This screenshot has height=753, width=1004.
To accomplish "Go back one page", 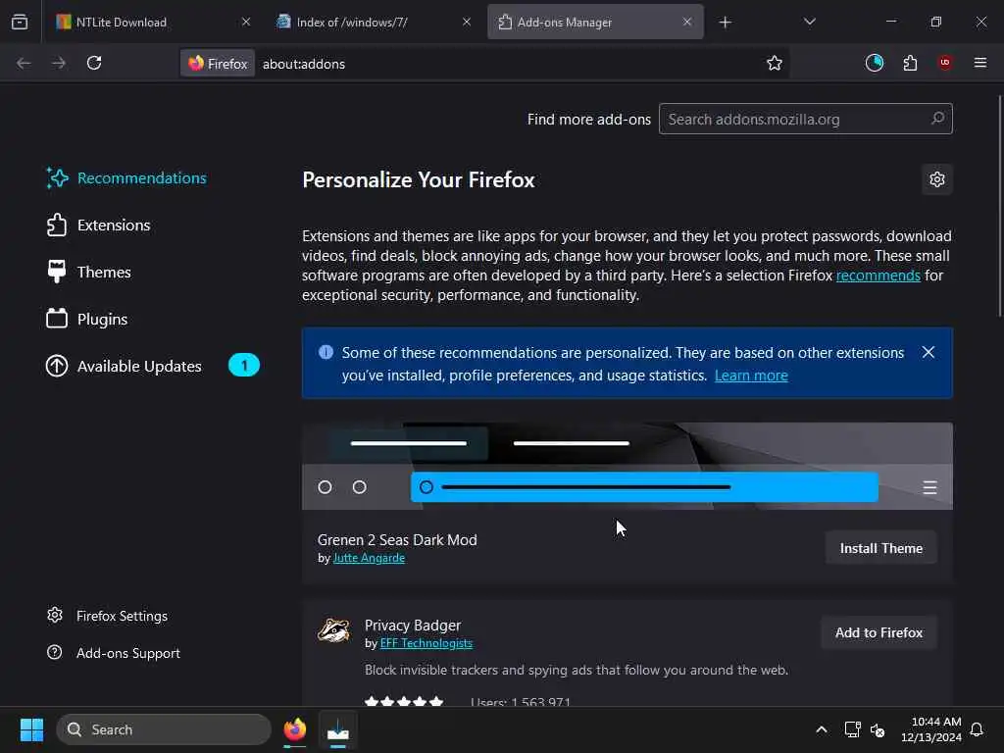I will click(24, 63).
